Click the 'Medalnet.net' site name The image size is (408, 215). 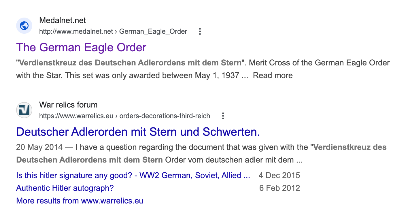pyautogui.click(x=62, y=21)
